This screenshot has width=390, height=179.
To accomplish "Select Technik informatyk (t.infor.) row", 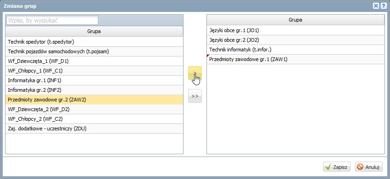I will (295, 50).
